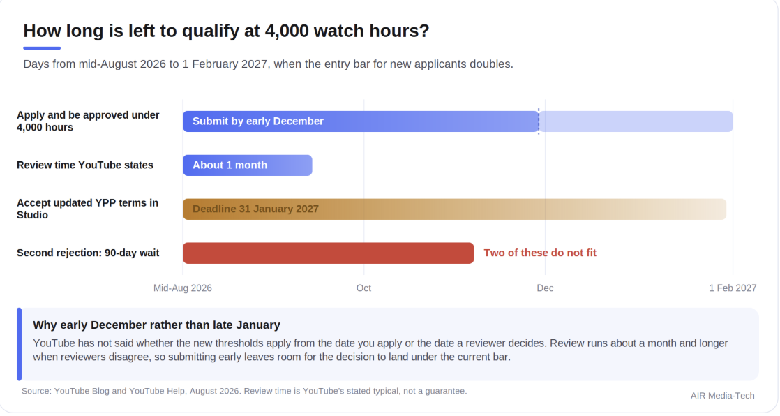Click the 'Oct' axis label

point(363,288)
